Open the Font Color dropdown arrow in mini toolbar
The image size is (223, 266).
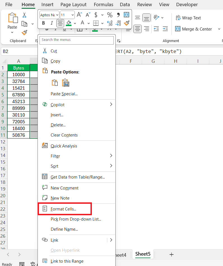[89, 23]
